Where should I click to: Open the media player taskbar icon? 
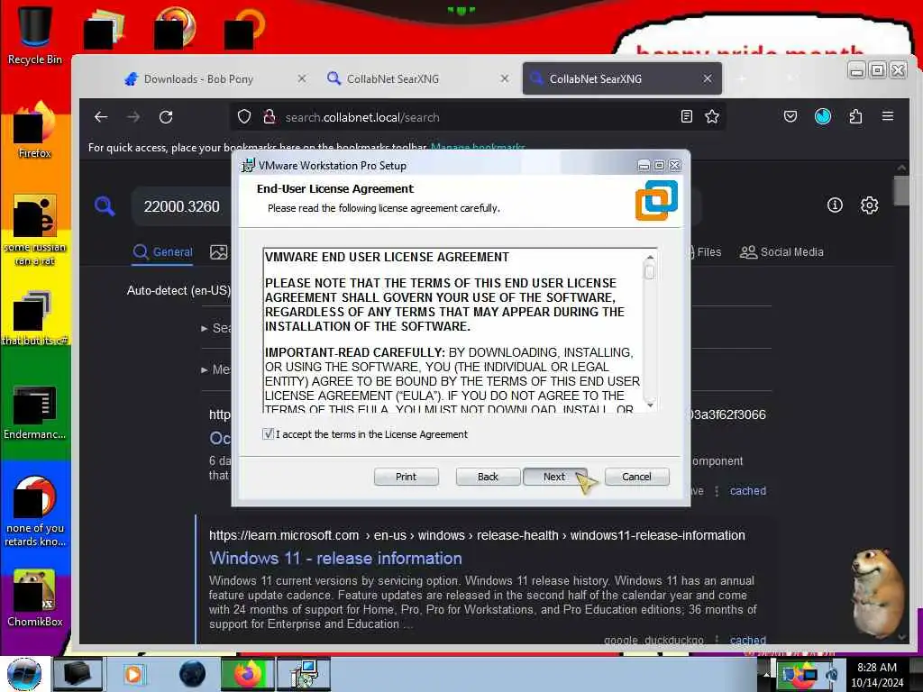point(133,674)
